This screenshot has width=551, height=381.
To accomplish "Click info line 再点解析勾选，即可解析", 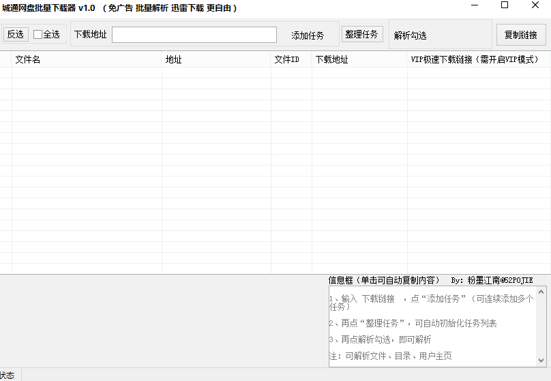I will 381,339.
